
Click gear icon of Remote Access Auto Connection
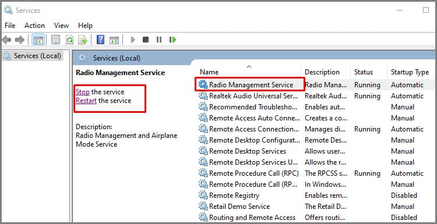[203, 118]
